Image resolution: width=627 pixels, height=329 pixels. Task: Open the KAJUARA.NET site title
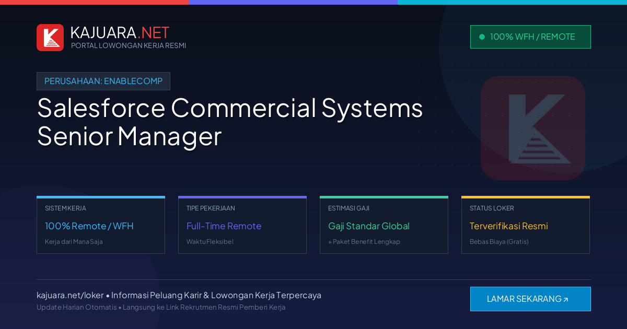point(120,32)
